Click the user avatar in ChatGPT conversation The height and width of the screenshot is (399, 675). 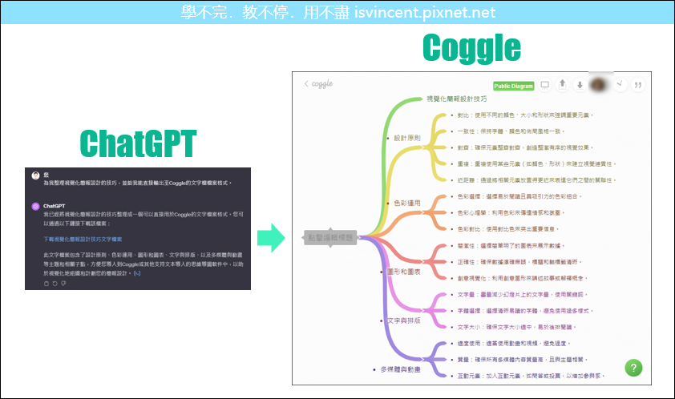(x=36, y=175)
